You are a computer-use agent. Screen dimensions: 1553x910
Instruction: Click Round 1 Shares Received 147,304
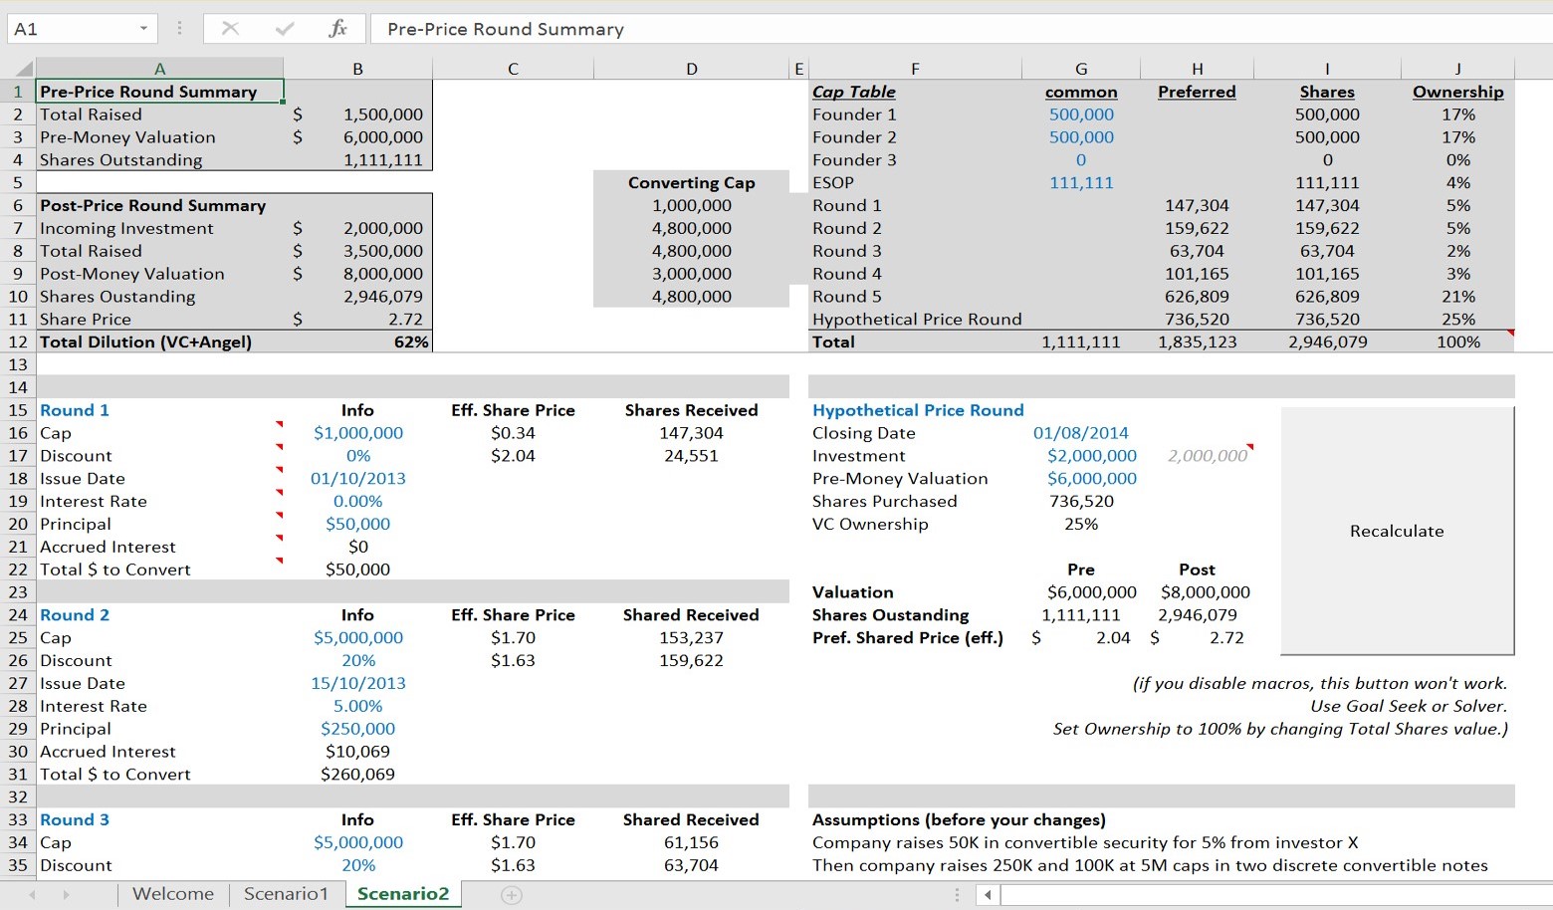click(692, 433)
